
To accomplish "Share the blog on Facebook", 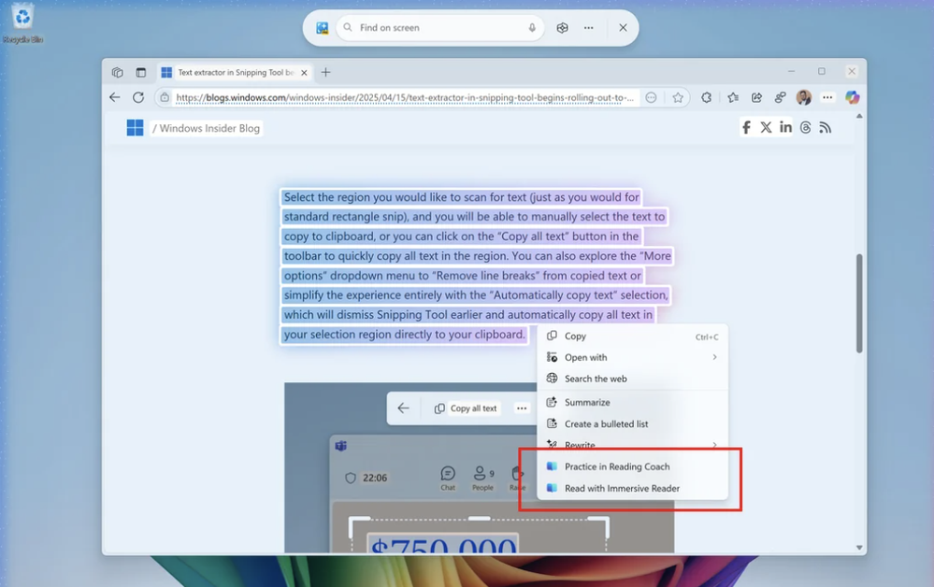I will tap(746, 127).
